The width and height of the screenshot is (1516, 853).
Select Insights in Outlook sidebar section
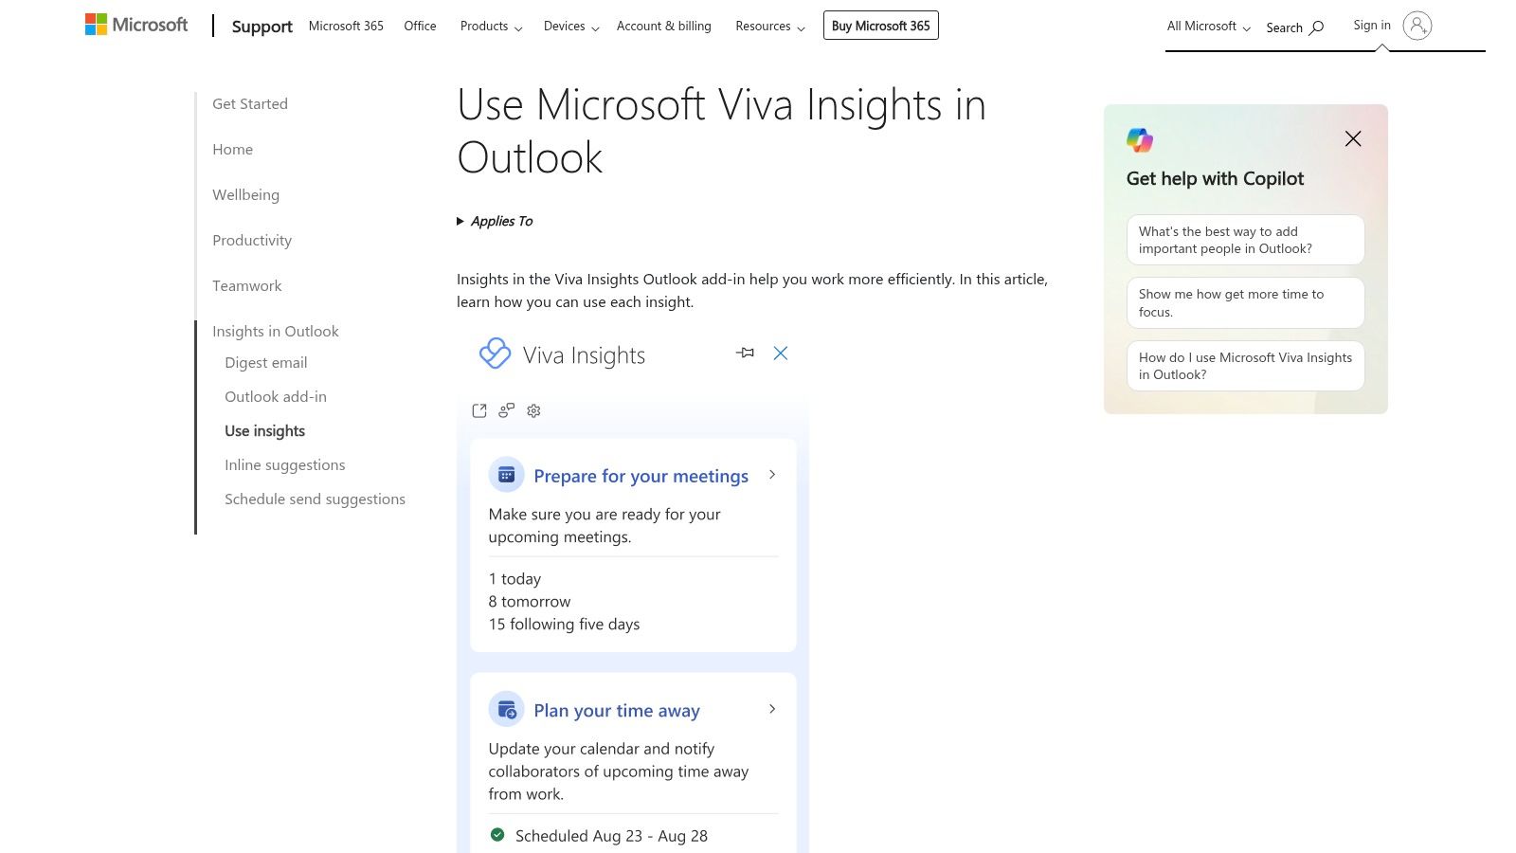tap(276, 332)
